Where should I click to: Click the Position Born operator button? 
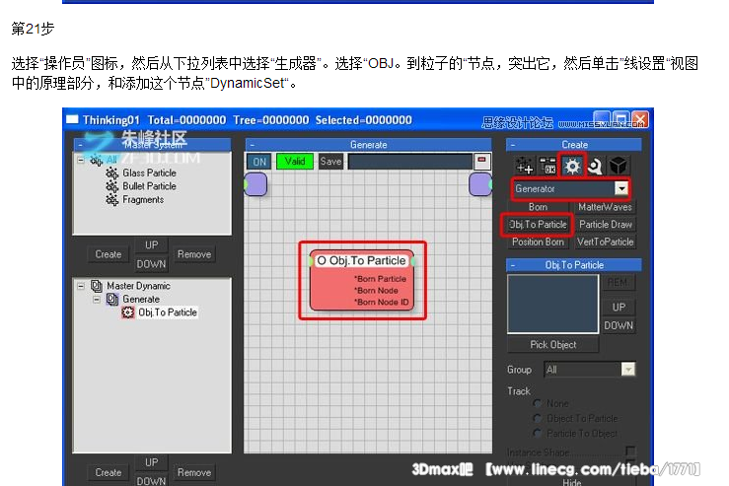pos(538,243)
